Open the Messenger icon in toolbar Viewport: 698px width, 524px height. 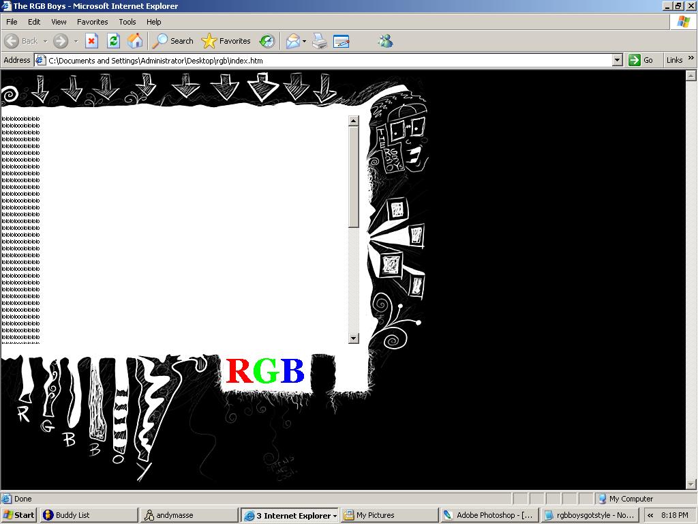(x=386, y=41)
